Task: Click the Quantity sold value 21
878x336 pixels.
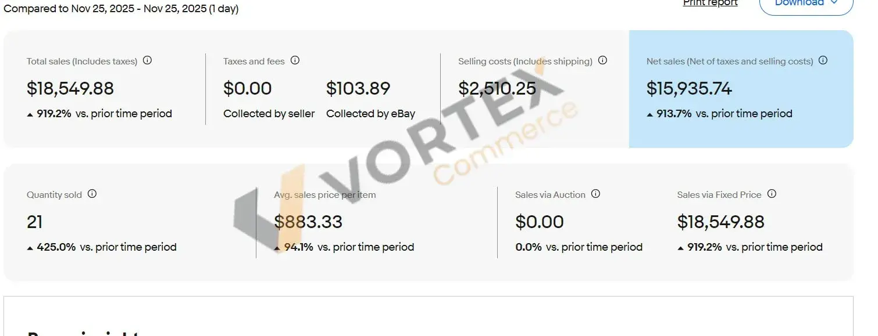Action: 35,222
